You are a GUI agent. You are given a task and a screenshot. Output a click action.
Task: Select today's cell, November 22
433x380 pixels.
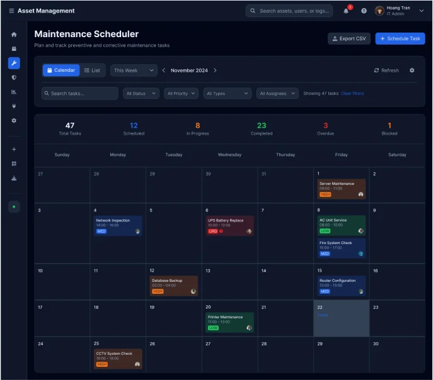(342, 318)
